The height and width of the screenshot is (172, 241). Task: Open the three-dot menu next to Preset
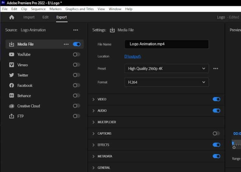point(216,68)
